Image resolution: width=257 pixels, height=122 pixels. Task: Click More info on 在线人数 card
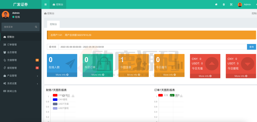pos(62,75)
